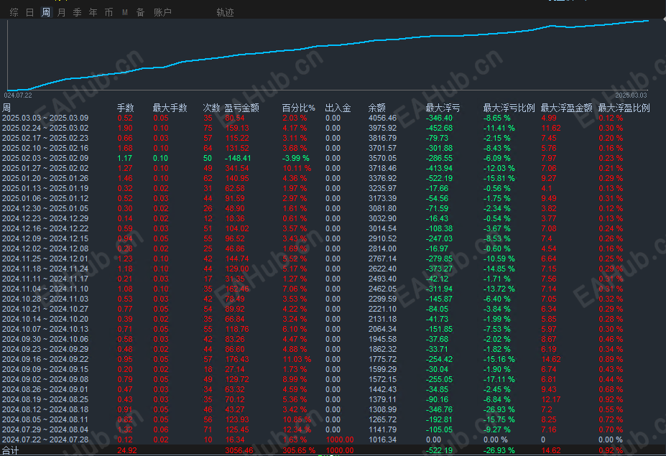This screenshot has height=456, width=666.
Task: Select the losing week 2025.02.03 ~ 2025.02.09
Action: (x=333, y=159)
